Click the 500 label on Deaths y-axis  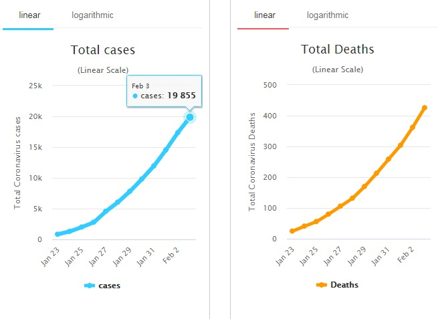point(270,85)
